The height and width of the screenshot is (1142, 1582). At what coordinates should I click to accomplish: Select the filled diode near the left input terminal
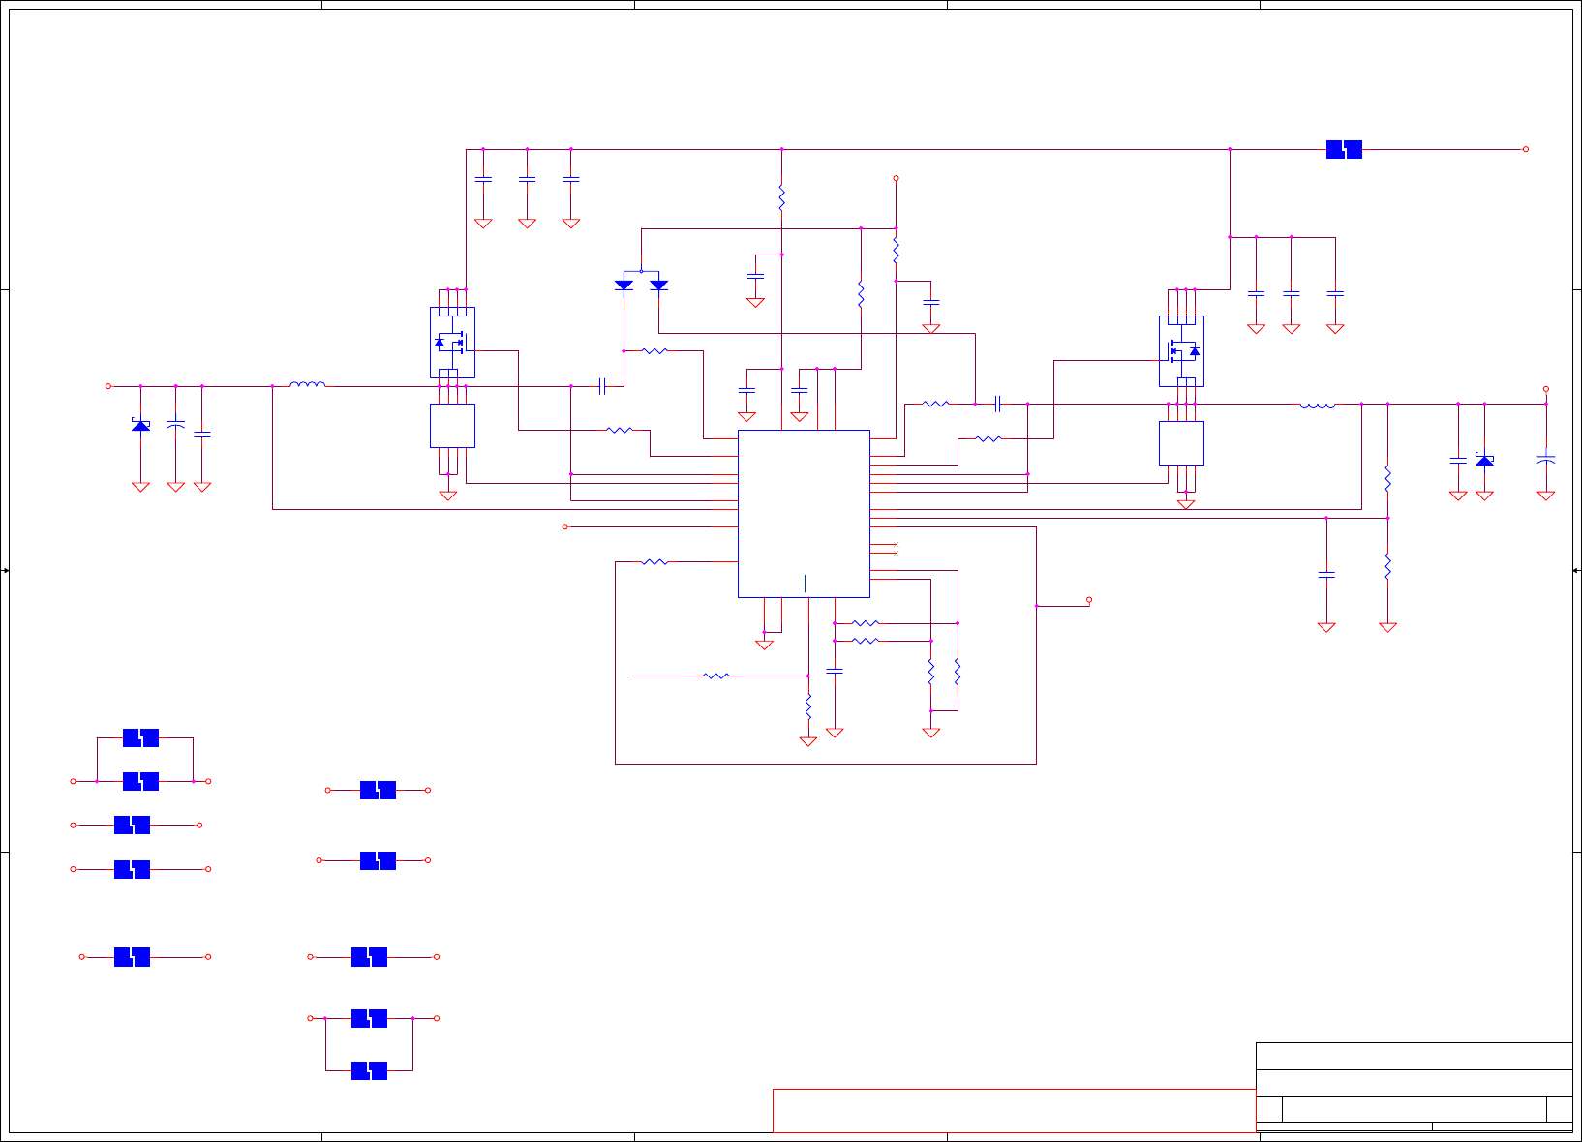tap(140, 425)
